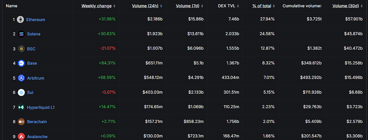Sort using Volume (7d) arrows icon
Viewport: 368px width, 140px height.
pos(202,6)
